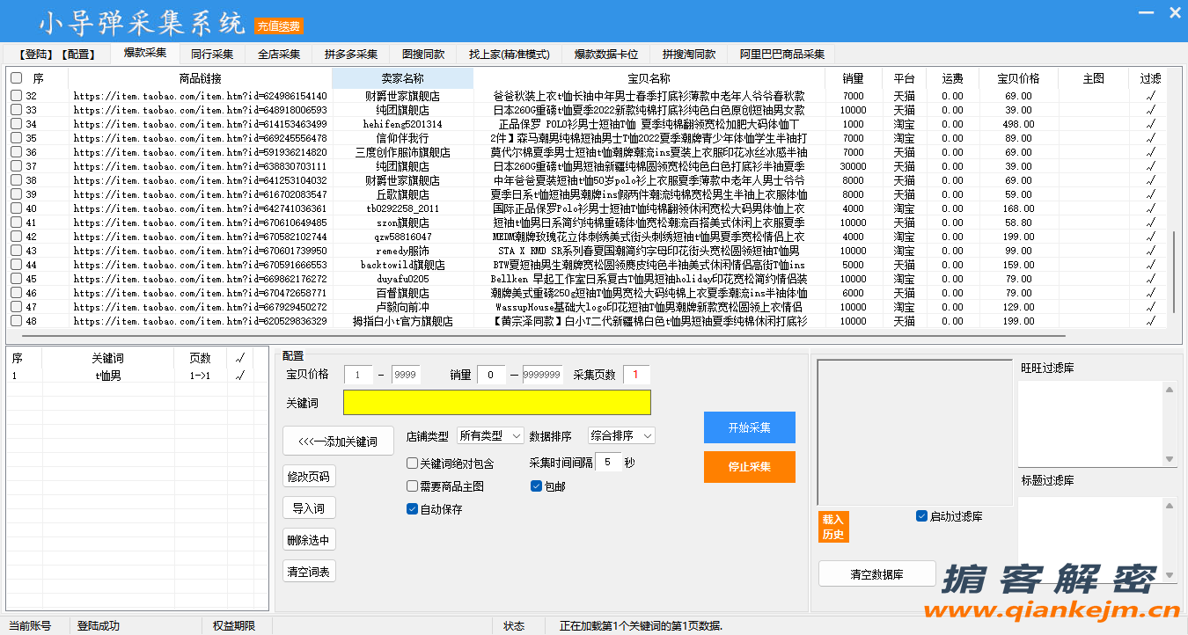Toggle the select-all checkbox in table header
The height and width of the screenshot is (635, 1188).
tap(16, 78)
